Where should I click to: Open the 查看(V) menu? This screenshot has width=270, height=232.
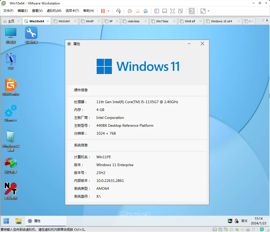(37, 11)
